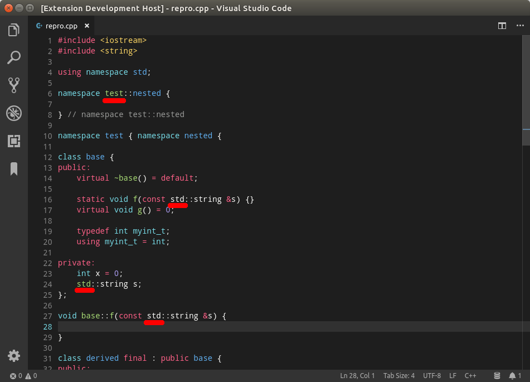Image resolution: width=530 pixels, height=382 pixels.
Task: Open the Extensions view
Action: (14, 141)
